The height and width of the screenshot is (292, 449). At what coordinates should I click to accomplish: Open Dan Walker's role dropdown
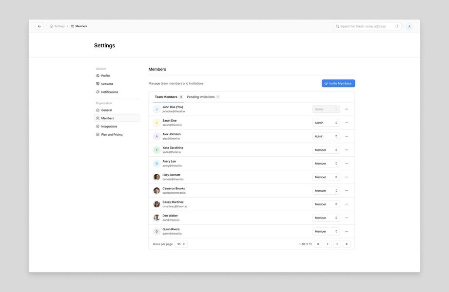pyautogui.click(x=326, y=218)
